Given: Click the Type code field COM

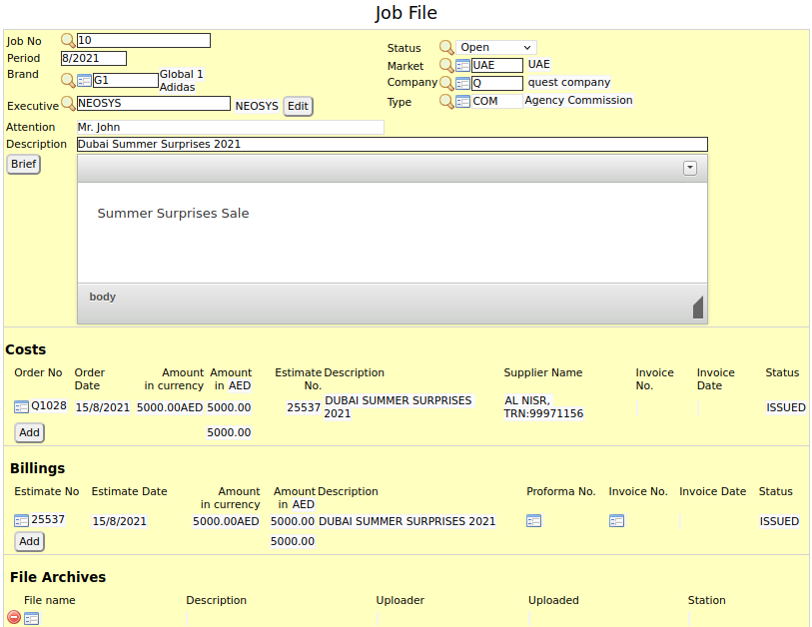Looking at the screenshot, I should (497, 101).
